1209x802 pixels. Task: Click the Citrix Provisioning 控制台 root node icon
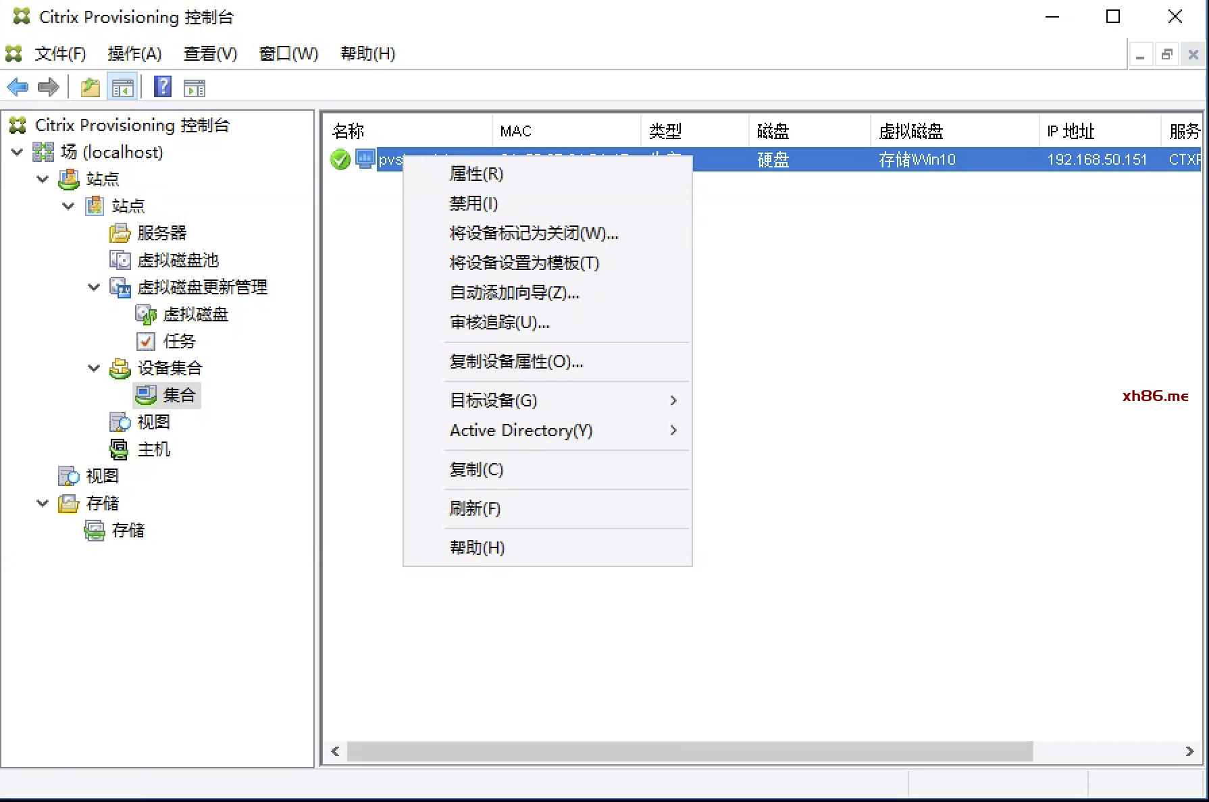(x=18, y=125)
